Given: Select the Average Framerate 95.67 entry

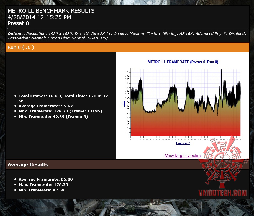Looking at the screenshot, I should click(x=46, y=106).
